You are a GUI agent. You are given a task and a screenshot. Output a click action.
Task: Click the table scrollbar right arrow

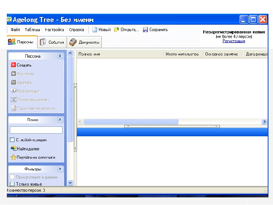(x=265, y=121)
